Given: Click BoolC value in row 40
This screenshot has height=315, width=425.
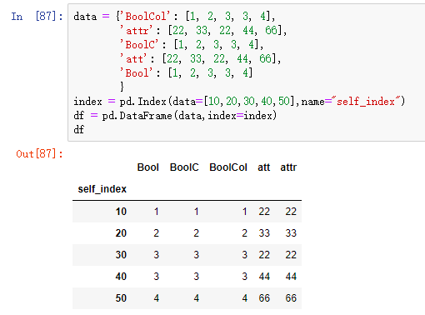Looking at the screenshot, I should [197, 277].
